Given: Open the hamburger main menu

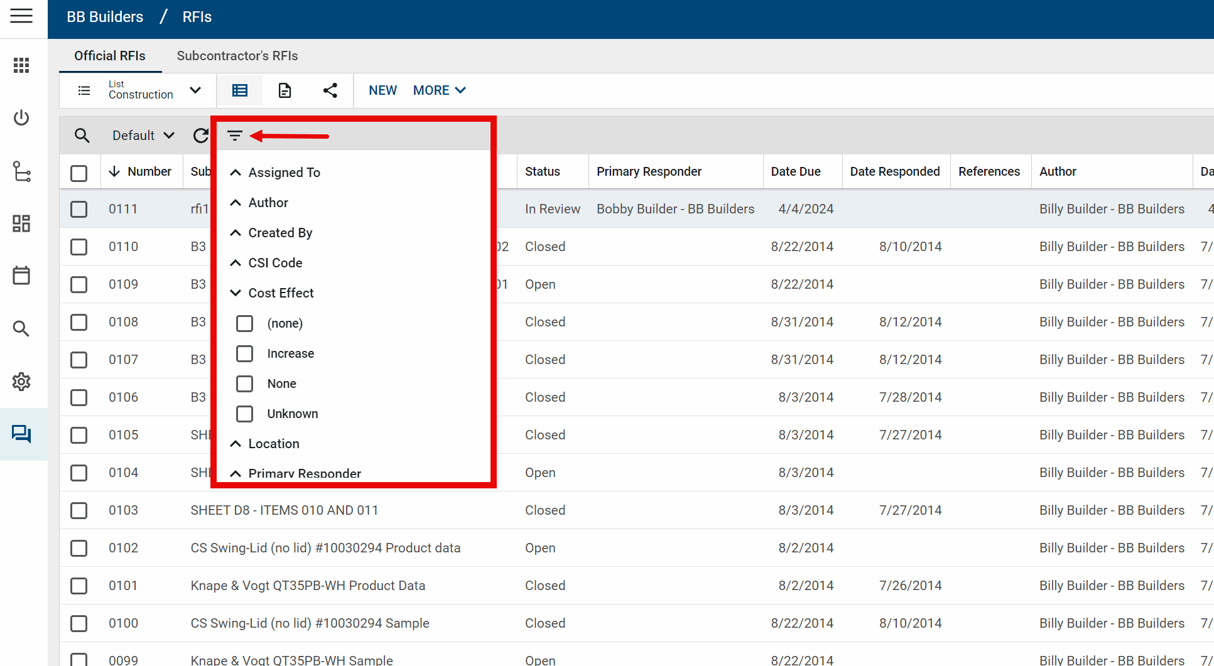Looking at the screenshot, I should point(21,16).
